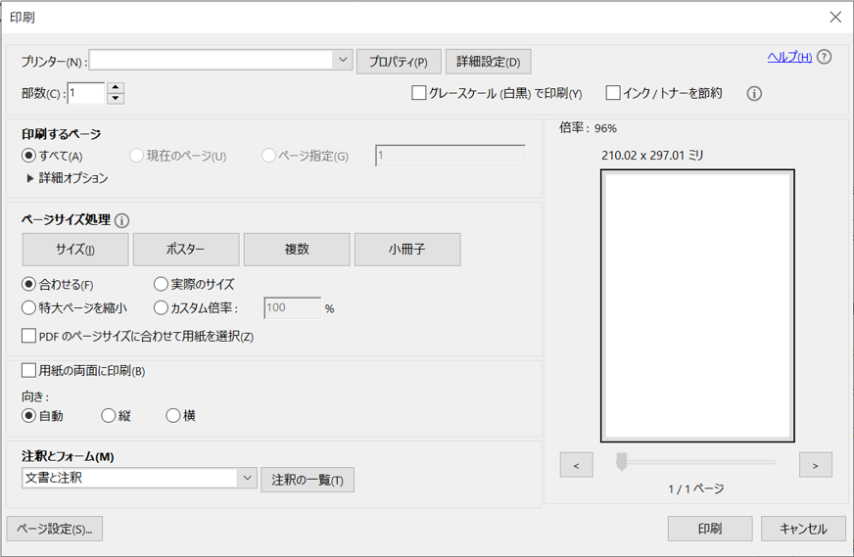854x557 pixels.
Task: Select 実際のサイズ radio button
Action: tap(162, 285)
